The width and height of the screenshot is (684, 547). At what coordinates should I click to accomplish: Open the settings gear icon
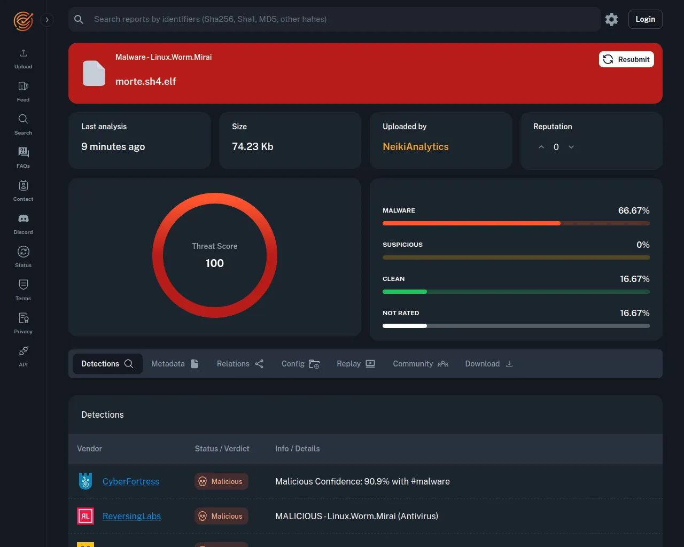click(611, 20)
